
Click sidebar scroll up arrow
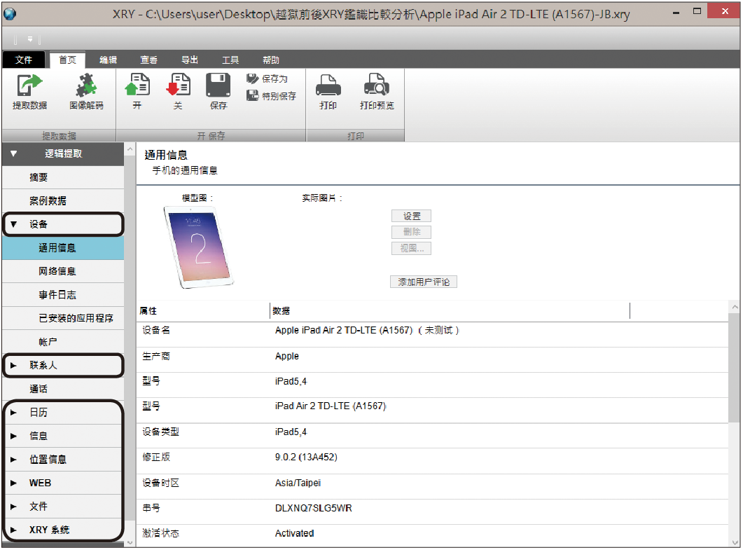click(x=130, y=149)
